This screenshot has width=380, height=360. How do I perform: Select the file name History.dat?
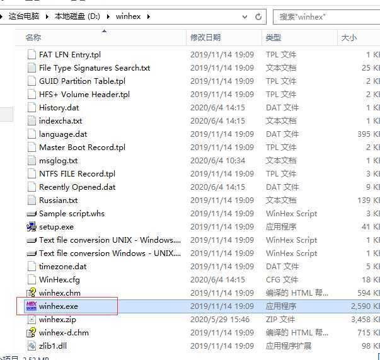click(59, 108)
